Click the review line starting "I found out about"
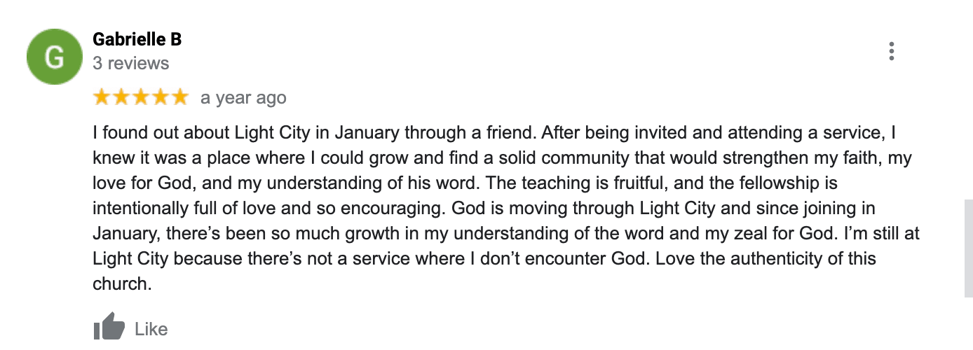973x350 pixels. click(495, 132)
